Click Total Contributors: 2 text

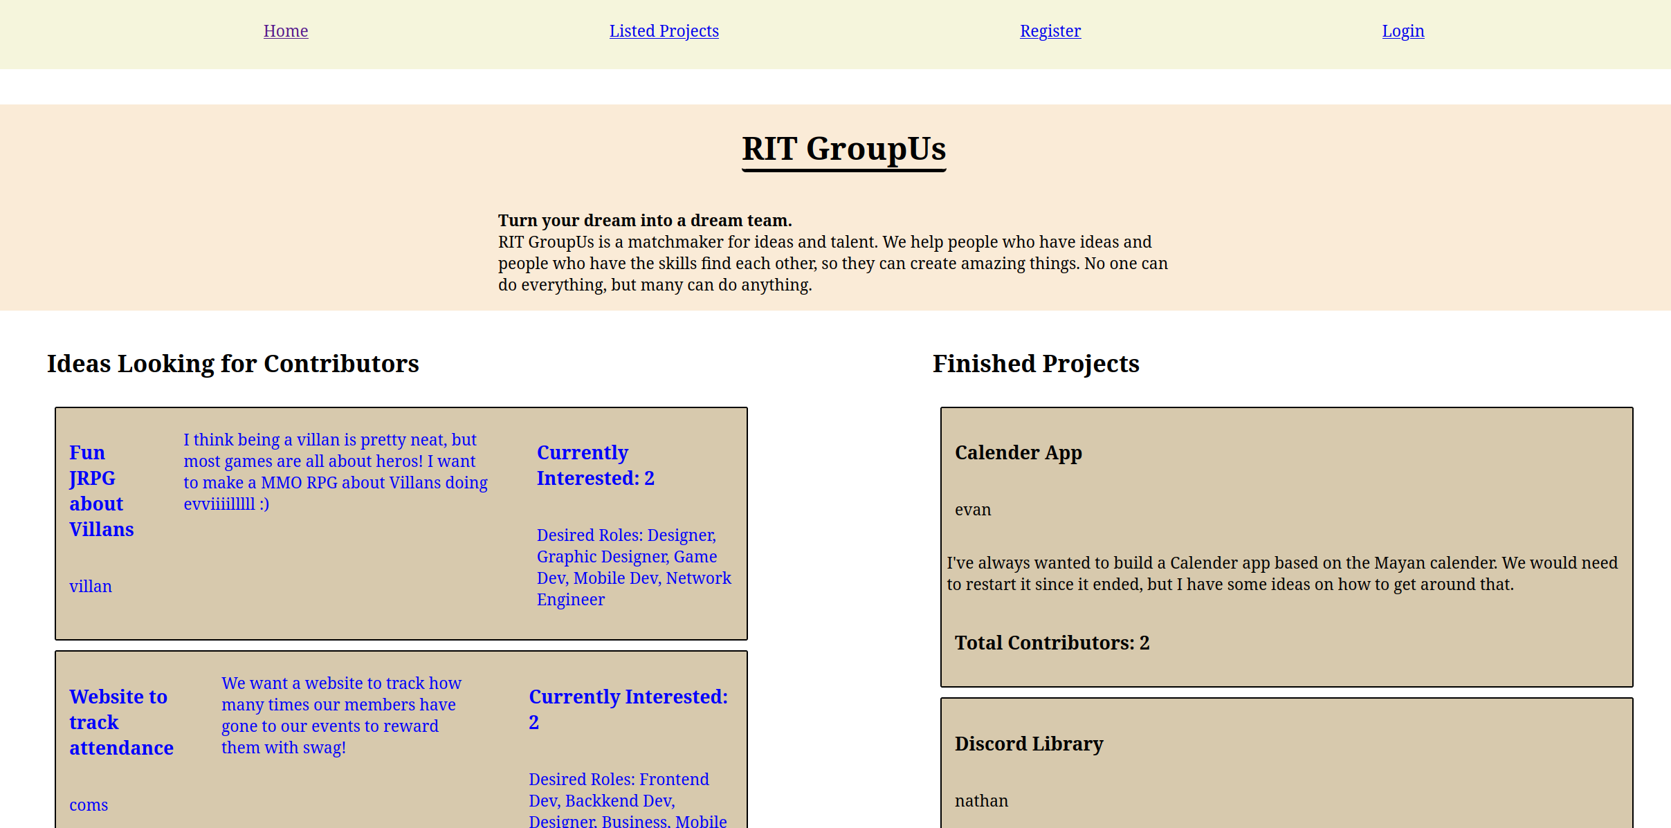click(1052, 643)
